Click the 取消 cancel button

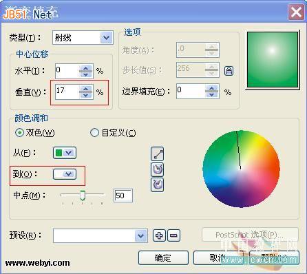point(218,258)
